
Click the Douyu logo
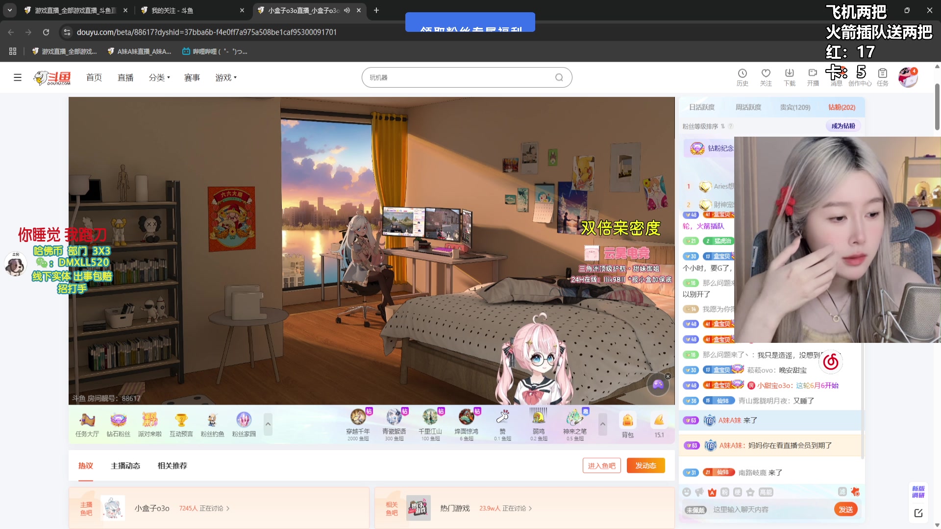(52, 77)
